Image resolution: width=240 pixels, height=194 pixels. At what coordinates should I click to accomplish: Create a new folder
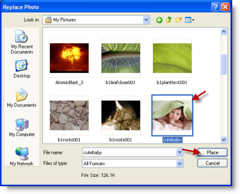point(178,20)
